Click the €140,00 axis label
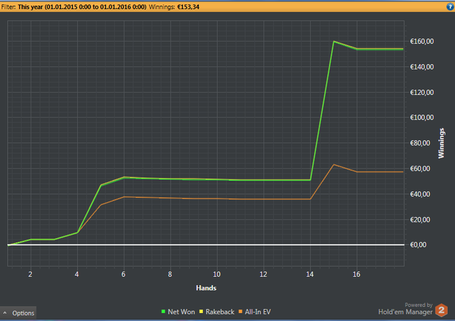 pyautogui.click(x=422, y=67)
